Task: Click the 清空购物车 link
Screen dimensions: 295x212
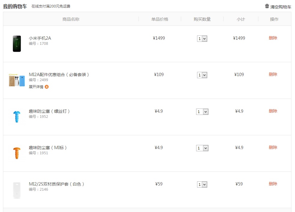Action: [281, 7]
